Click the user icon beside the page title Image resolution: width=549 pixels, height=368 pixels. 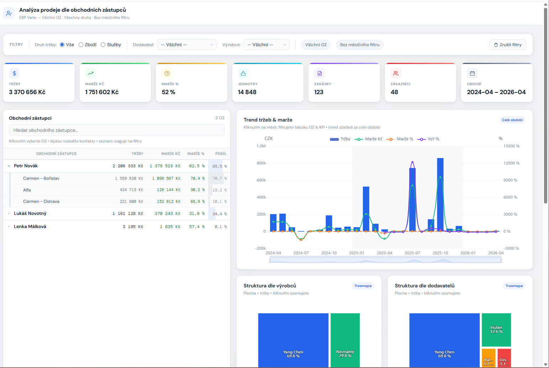pyautogui.click(x=9, y=13)
